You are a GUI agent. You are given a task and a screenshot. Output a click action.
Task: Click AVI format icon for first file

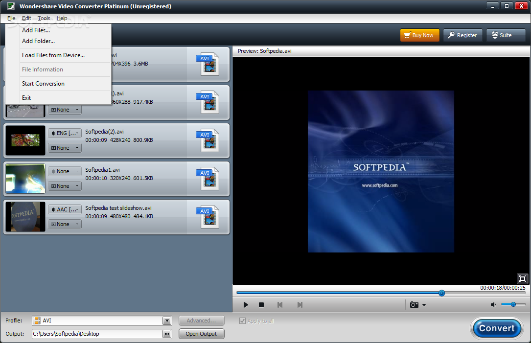(x=208, y=64)
